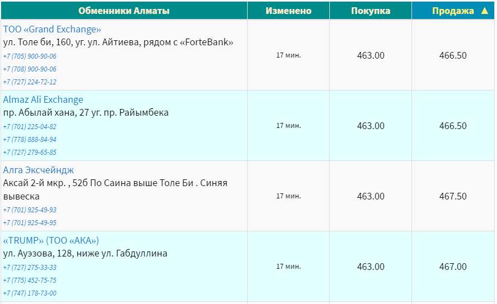Click phone number +7 (727) 224-72-12
Image resolution: width=497 pixels, height=304 pixels.
point(30,82)
